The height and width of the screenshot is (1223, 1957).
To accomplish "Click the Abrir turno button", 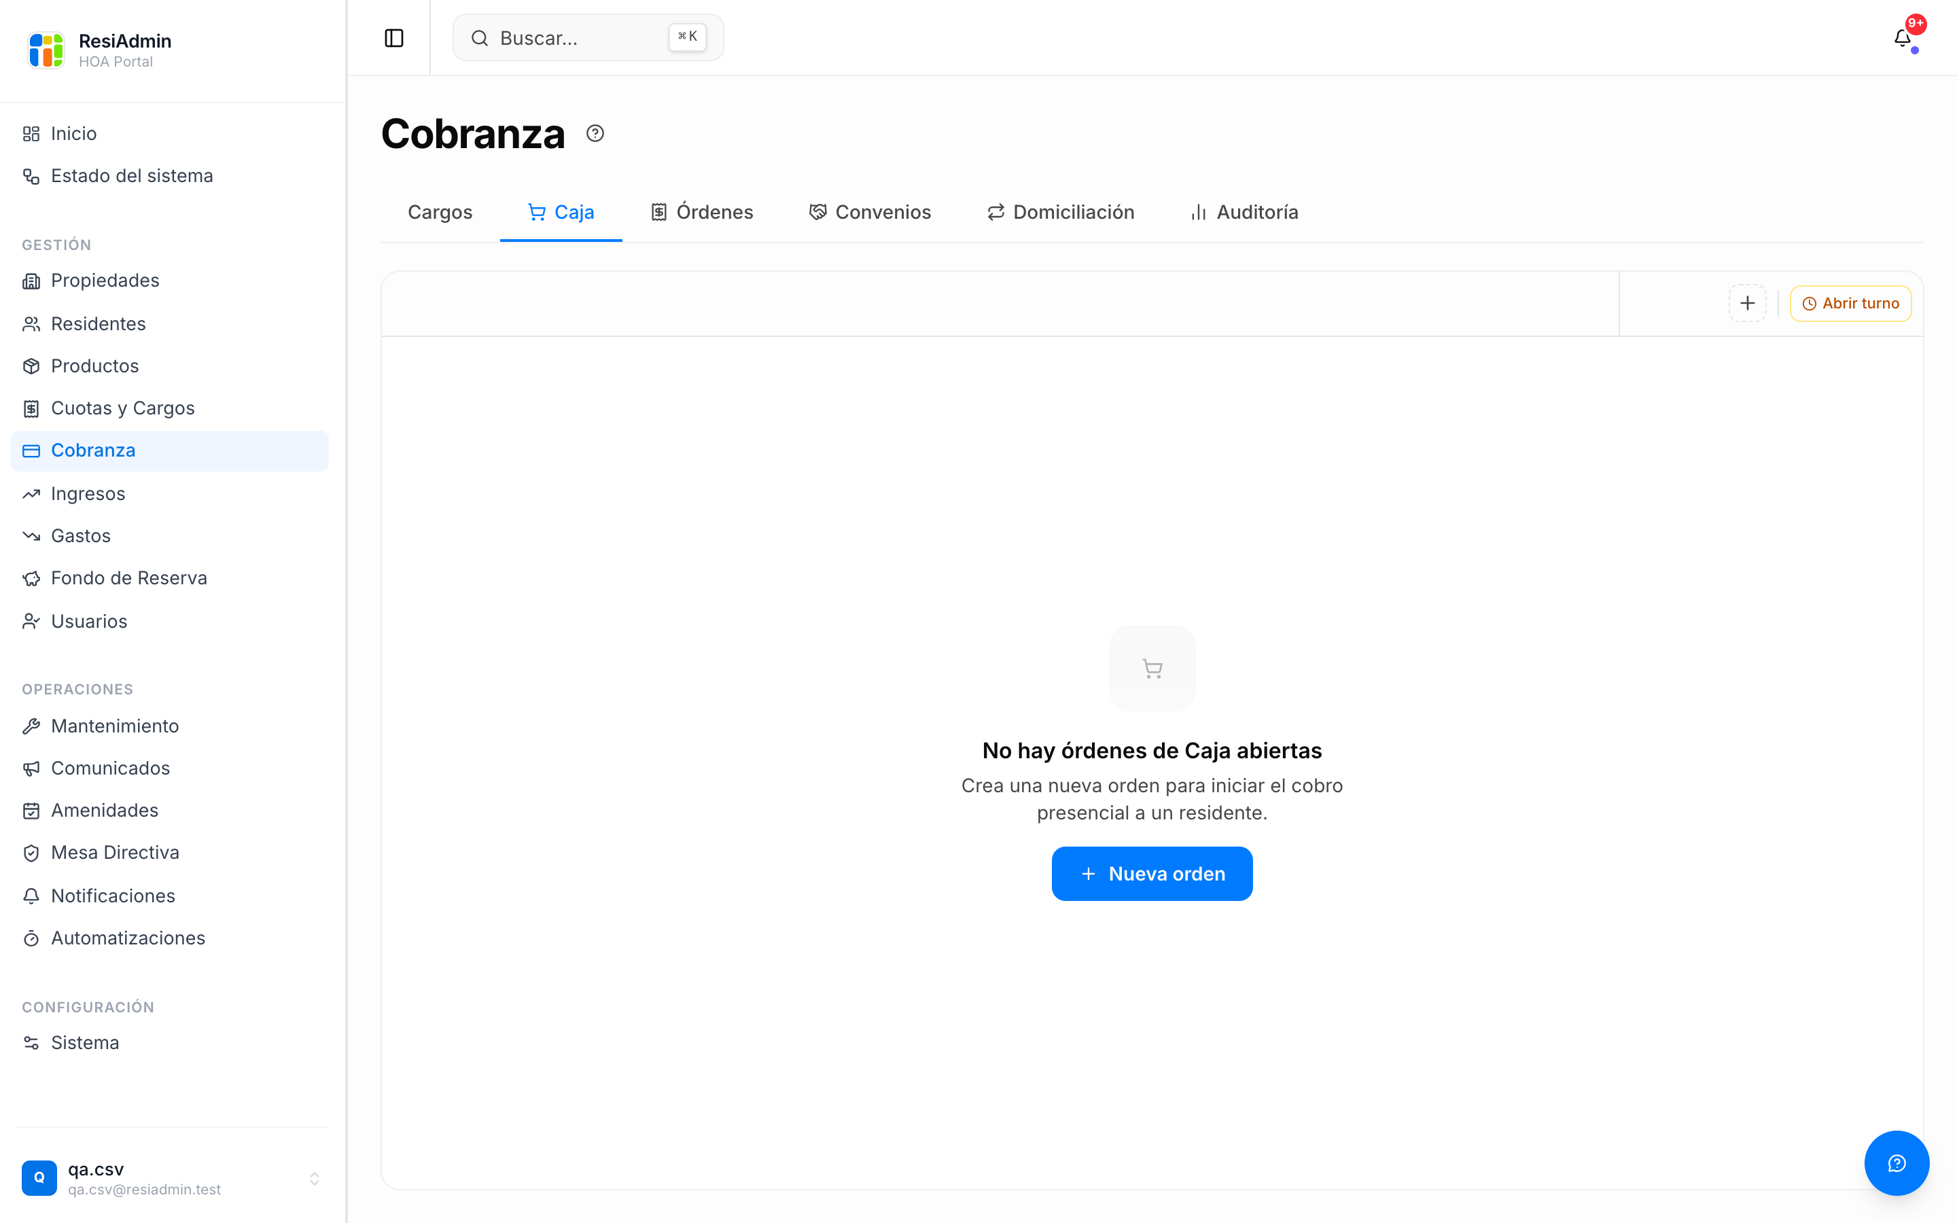I will click(x=1850, y=303).
